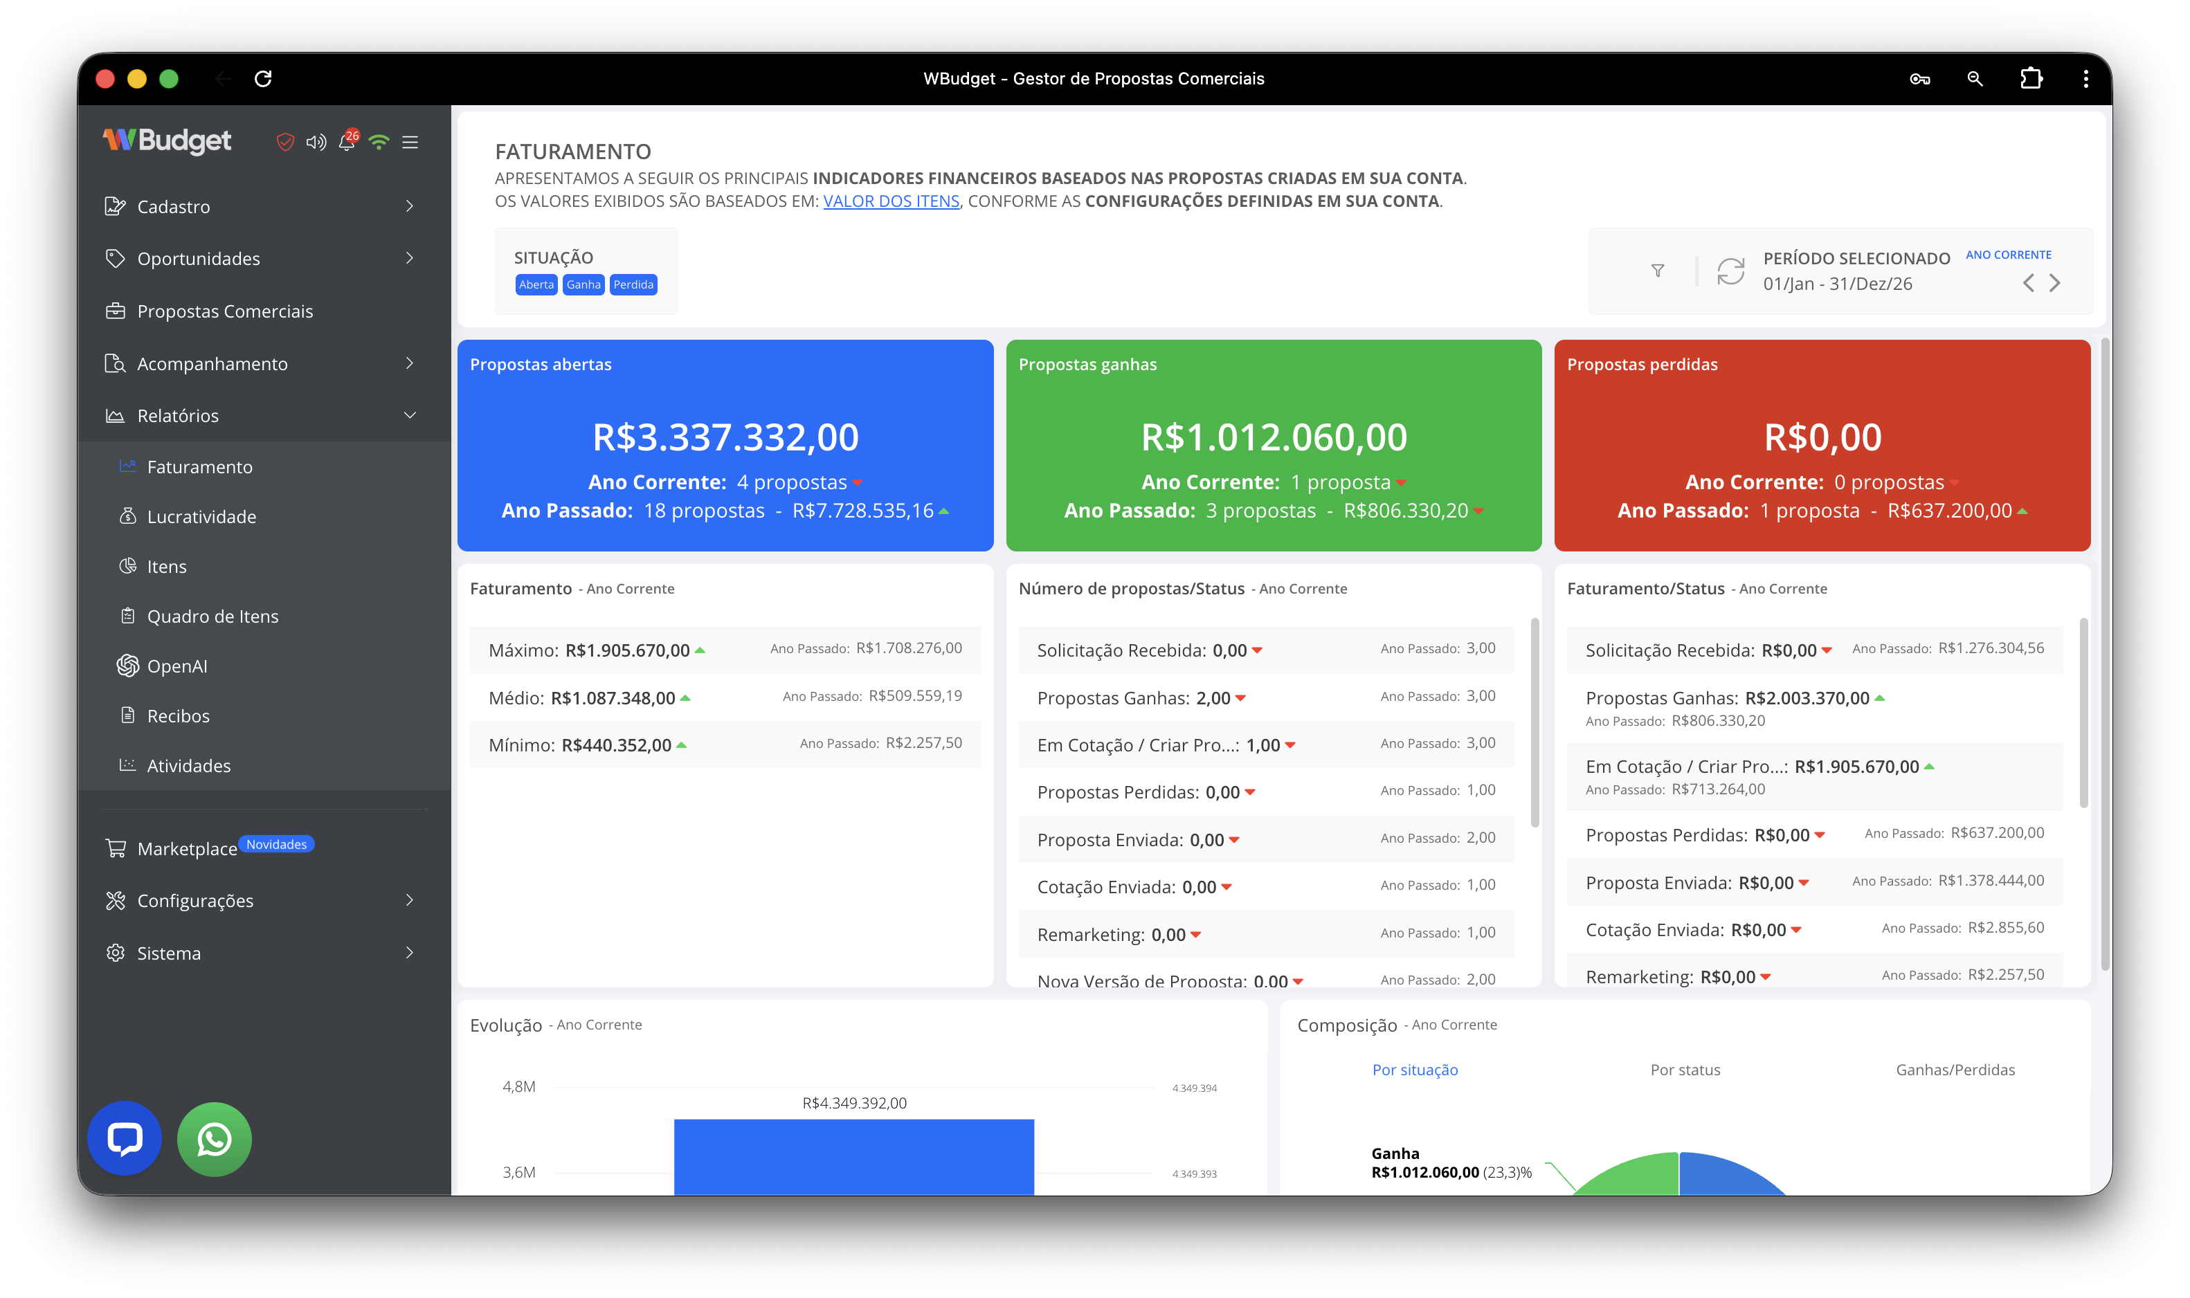
Task: Open the WhatsApp green chat button
Action: [x=215, y=1139]
